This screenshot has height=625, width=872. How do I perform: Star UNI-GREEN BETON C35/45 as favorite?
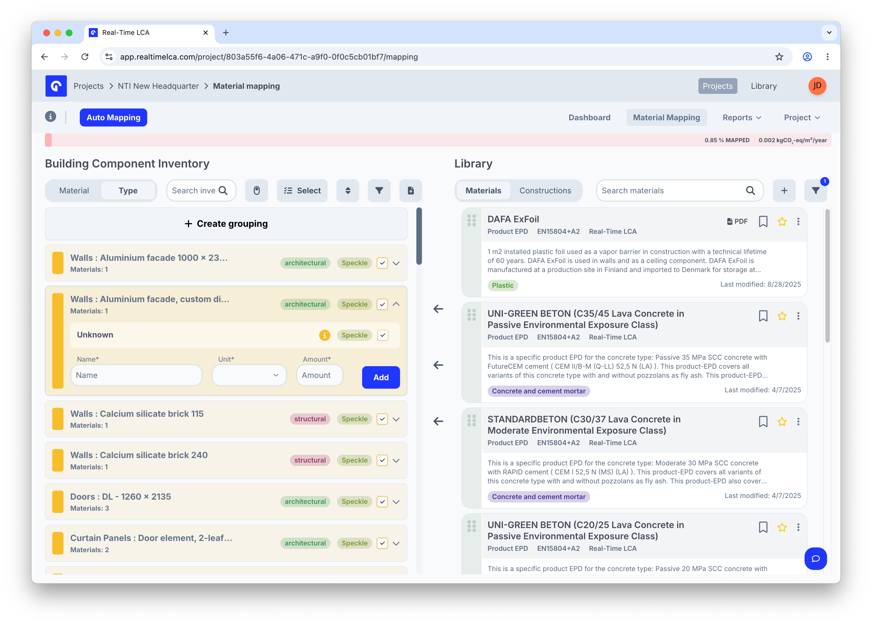[x=782, y=316]
